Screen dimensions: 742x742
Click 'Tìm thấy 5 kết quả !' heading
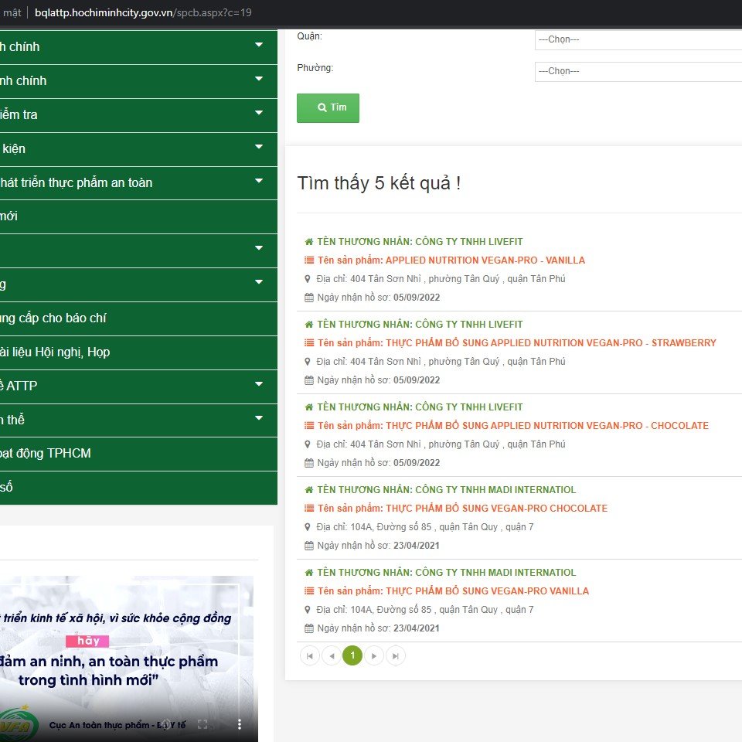pyautogui.click(x=379, y=184)
